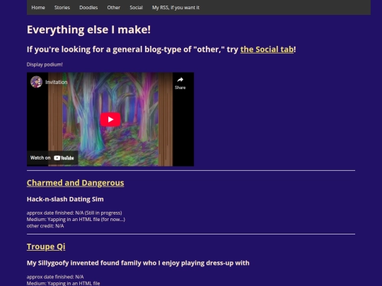Screen dimensions: 382x286
Task: Click the Hack-n-slash Dating Sim subtitle
Action: pyautogui.click(x=65, y=199)
